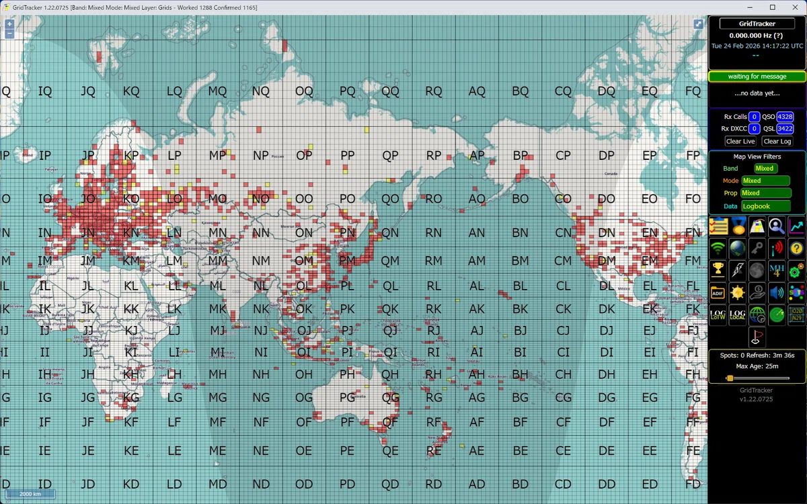Click the Spots Refresh timer text
Viewport: 807px width, 504px height.
[x=757, y=355]
